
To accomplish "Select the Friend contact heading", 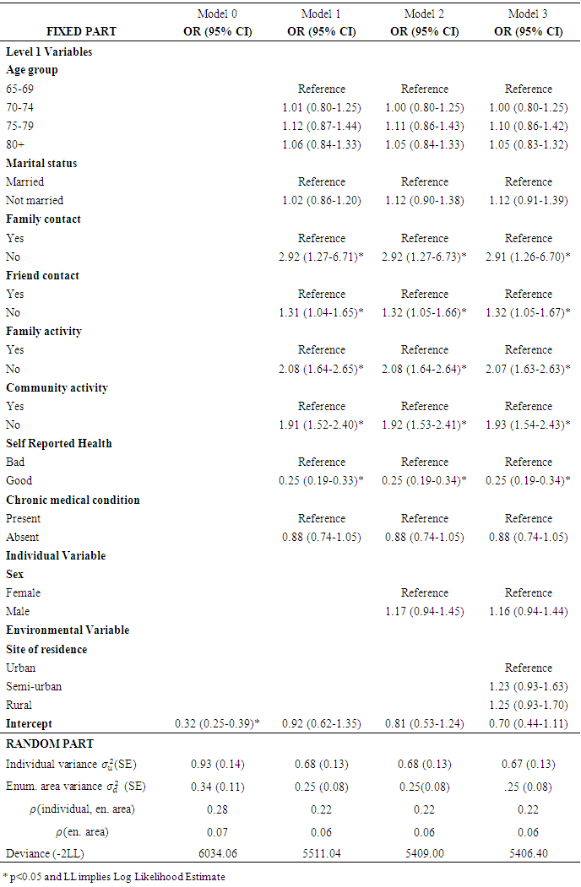I will pos(43,275).
